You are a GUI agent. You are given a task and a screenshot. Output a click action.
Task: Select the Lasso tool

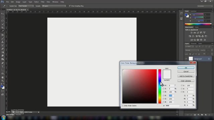tap(2, 21)
